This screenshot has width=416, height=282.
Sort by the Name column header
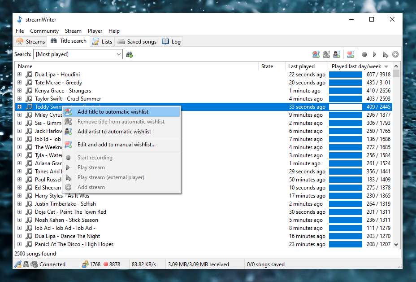coord(137,66)
